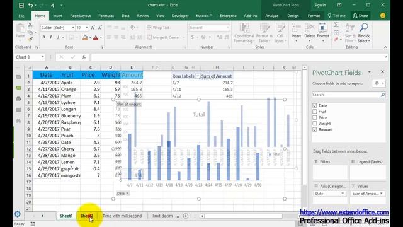Increase font size with larger A icon
Image resolution: width=403 pixels, height=227 pixels.
(93, 28)
